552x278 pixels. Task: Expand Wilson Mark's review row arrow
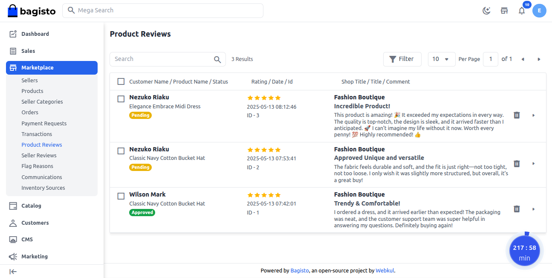pyautogui.click(x=534, y=209)
